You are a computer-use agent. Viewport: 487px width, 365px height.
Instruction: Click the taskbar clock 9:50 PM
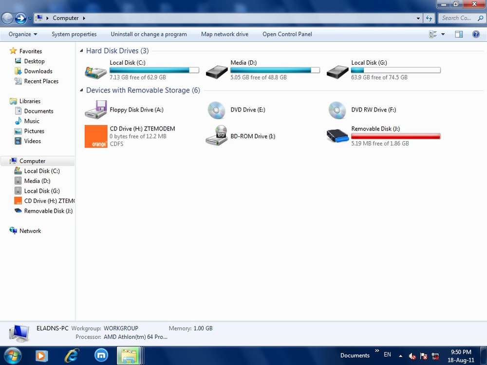coord(461,352)
